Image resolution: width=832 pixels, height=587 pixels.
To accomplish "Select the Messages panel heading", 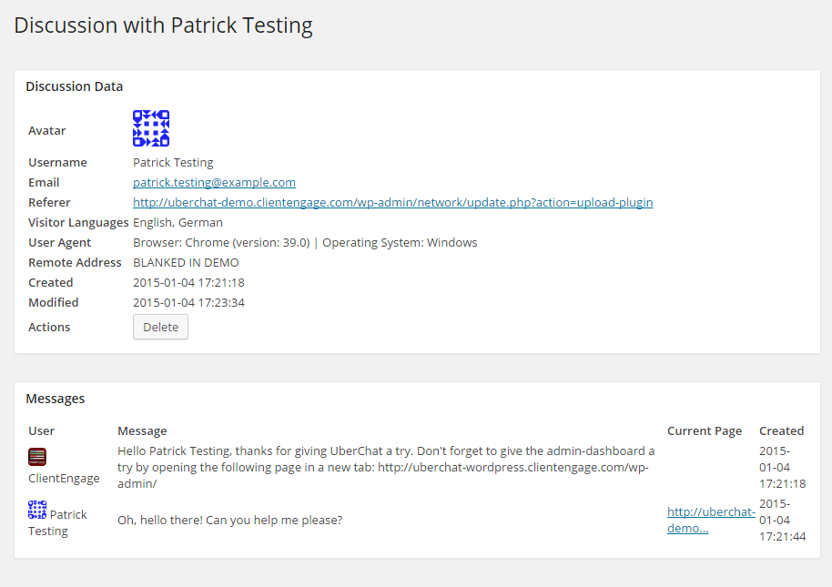I will (55, 399).
